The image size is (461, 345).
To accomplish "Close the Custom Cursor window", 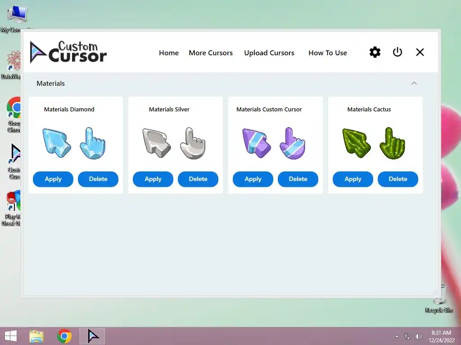I will tap(420, 52).
